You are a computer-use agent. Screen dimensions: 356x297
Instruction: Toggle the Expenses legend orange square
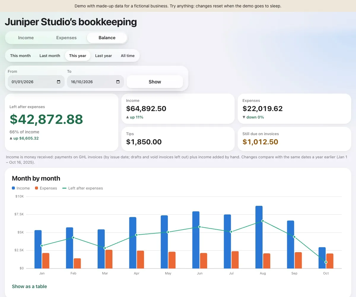[36, 188]
